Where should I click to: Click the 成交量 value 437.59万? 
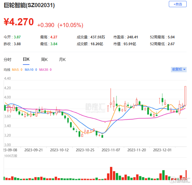(98, 37)
